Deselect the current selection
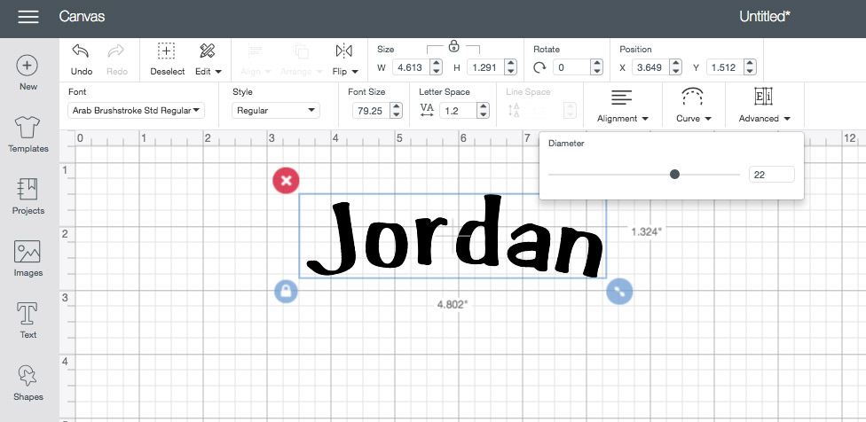Viewport: 866px width, 422px height. pyautogui.click(x=168, y=59)
